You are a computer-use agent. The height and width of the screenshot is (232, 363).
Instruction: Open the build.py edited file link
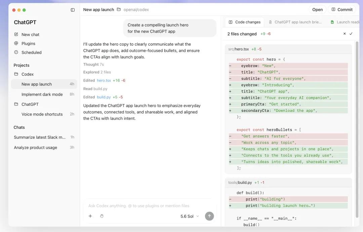coord(104,97)
